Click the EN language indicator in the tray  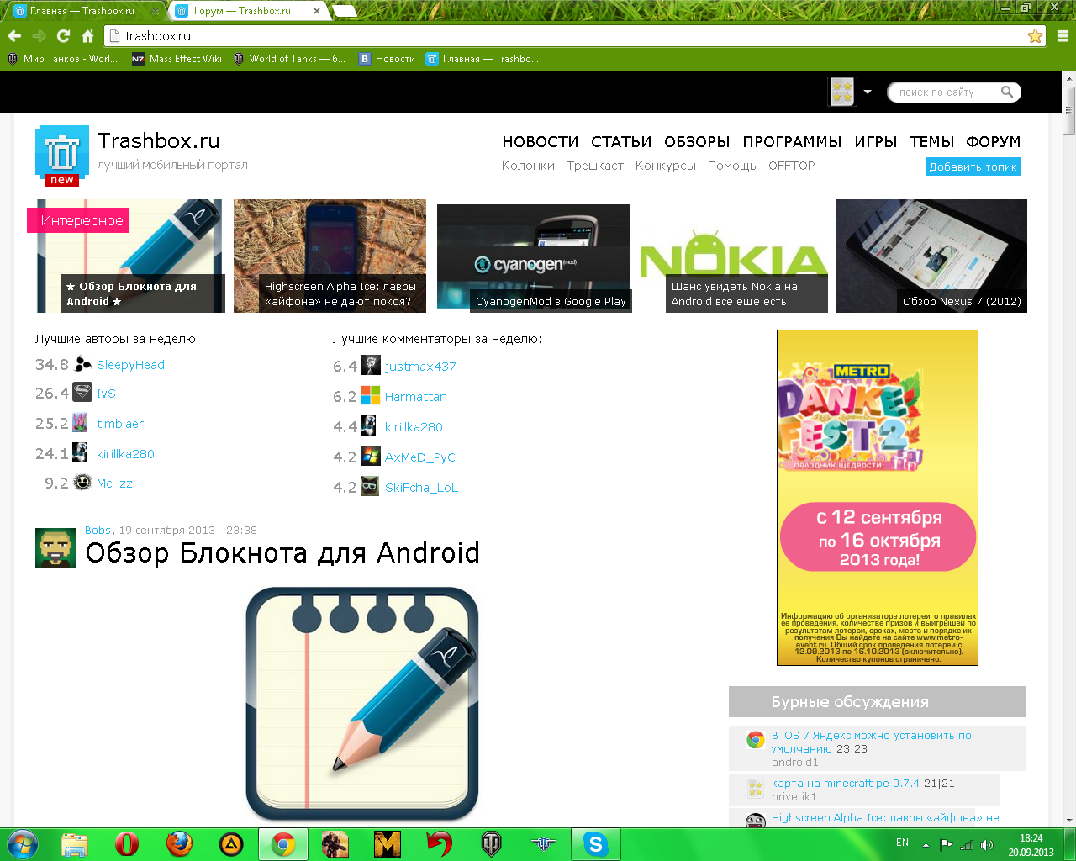[902, 843]
